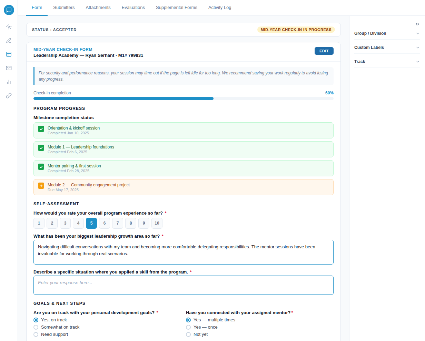View the bar chart analytics icon
This screenshot has width=425, height=341.
tap(9, 82)
